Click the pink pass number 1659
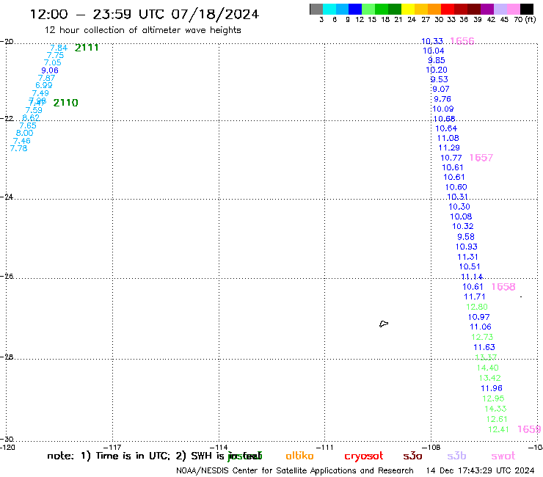The height and width of the screenshot is (477, 543). (529, 429)
